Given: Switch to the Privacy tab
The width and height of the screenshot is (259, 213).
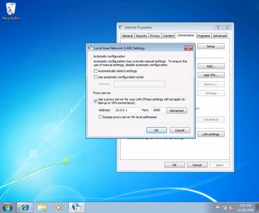Looking at the screenshot, I should [155, 36].
